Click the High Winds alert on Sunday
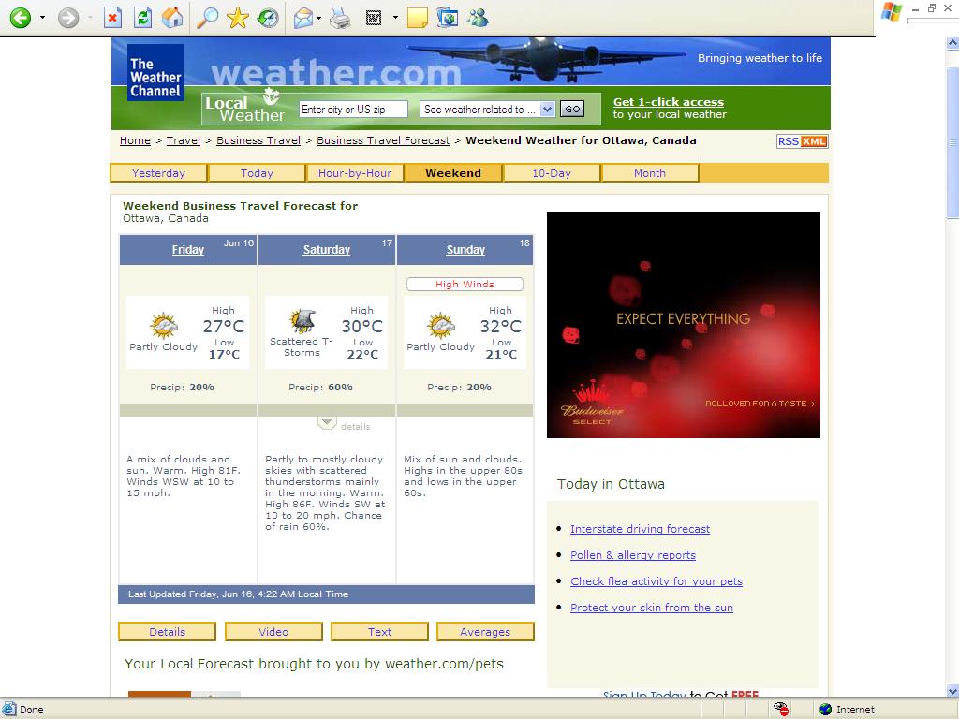The width and height of the screenshot is (959, 719). (465, 285)
